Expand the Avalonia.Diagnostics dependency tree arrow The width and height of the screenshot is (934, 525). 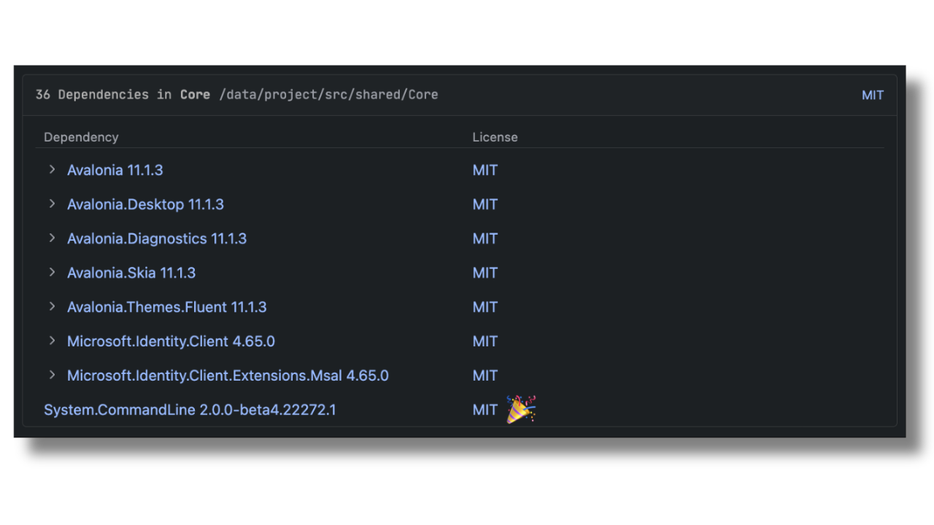click(52, 238)
